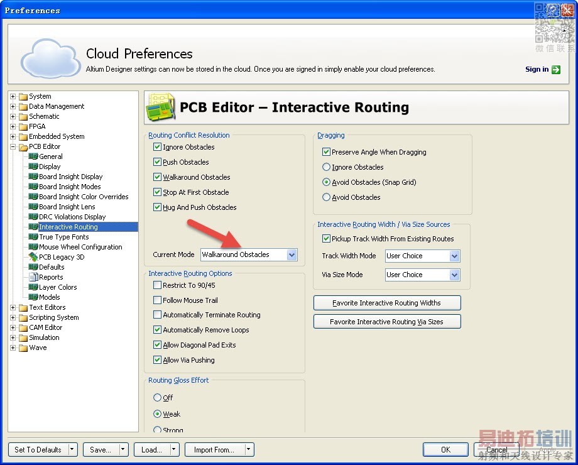578x465 pixels.
Task: Toggle the Walkaround Obstacles checkbox
Action: 158,177
